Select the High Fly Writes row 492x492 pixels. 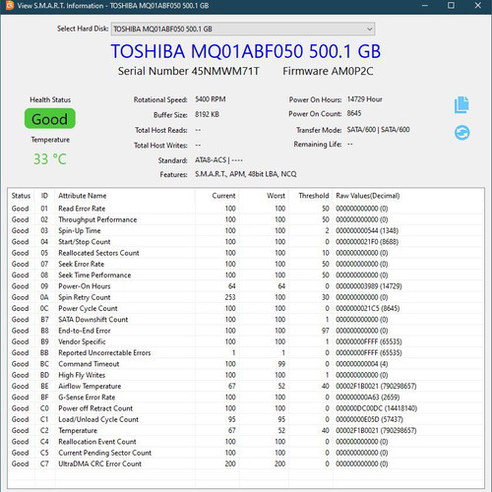tap(246, 375)
